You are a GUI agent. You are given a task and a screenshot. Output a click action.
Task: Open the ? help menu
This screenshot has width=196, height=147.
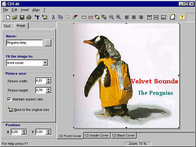[x=44, y=10]
